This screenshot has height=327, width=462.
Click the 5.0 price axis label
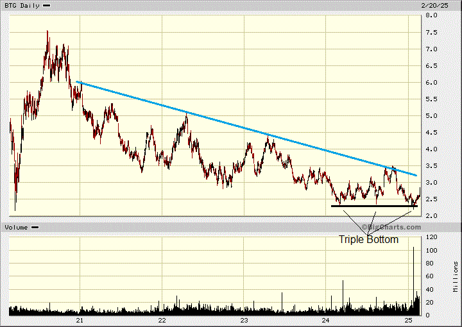click(x=432, y=115)
